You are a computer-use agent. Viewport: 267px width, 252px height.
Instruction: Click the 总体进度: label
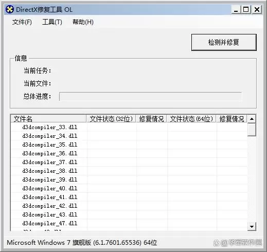point(37,96)
